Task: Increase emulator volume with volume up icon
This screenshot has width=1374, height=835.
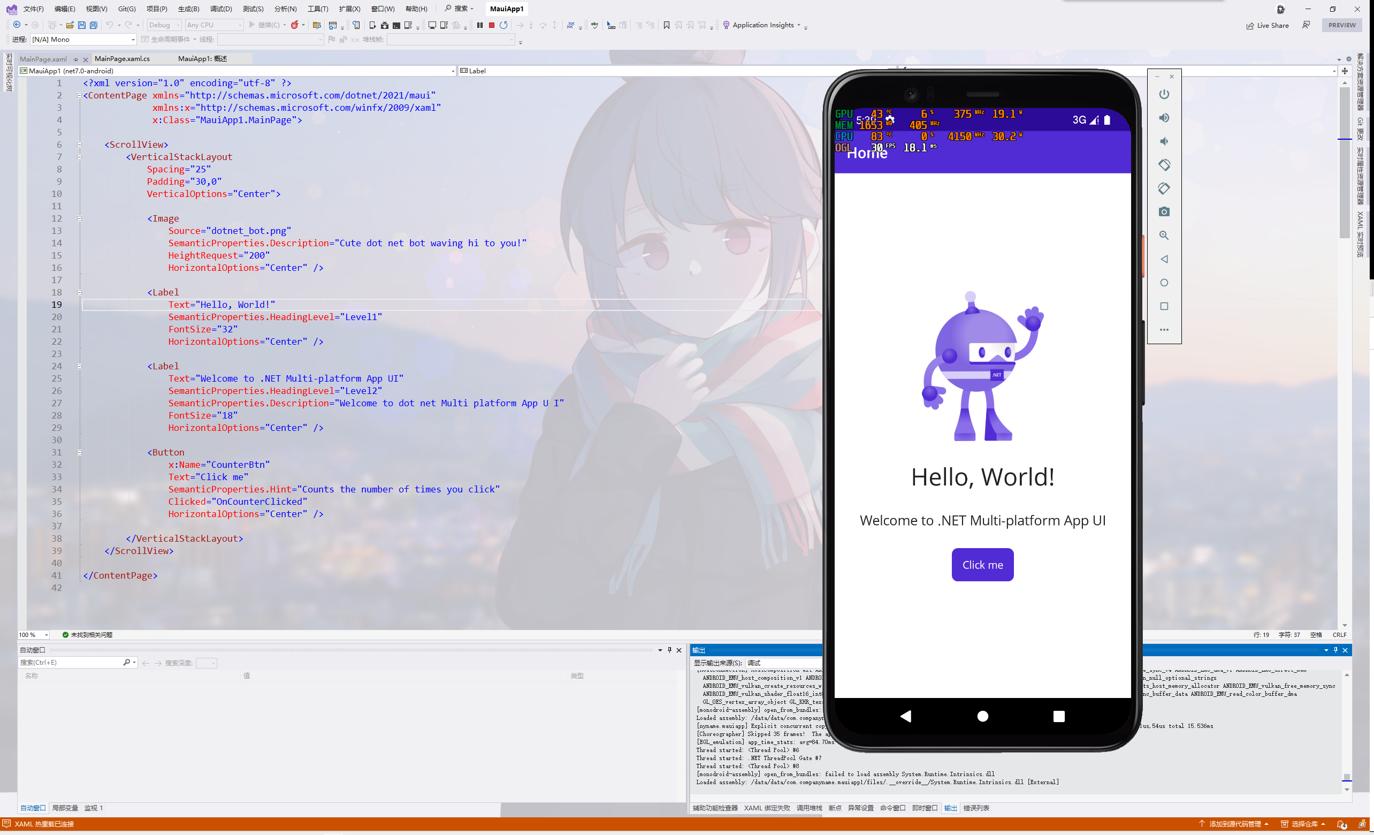Action: (x=1164, y=118)
